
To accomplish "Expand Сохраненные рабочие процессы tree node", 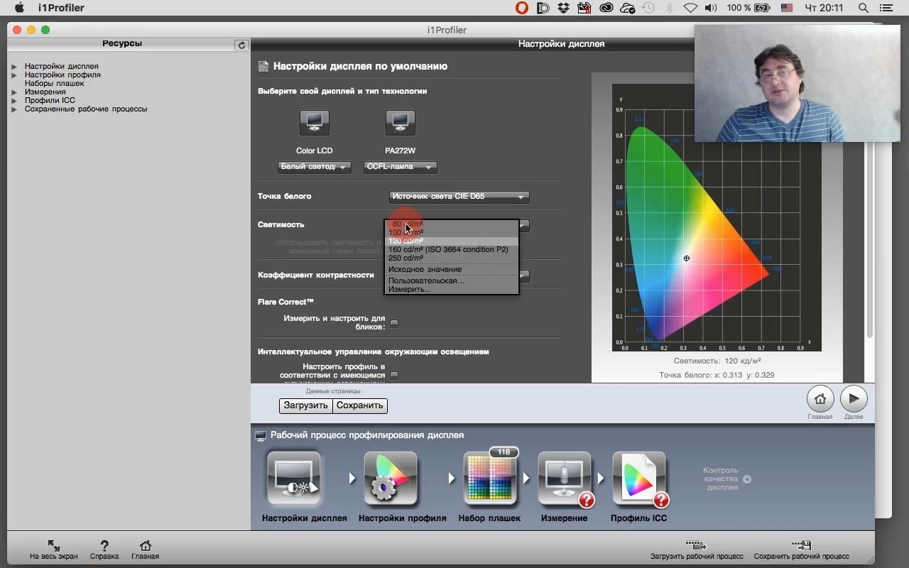I will (x=14, y=109).
